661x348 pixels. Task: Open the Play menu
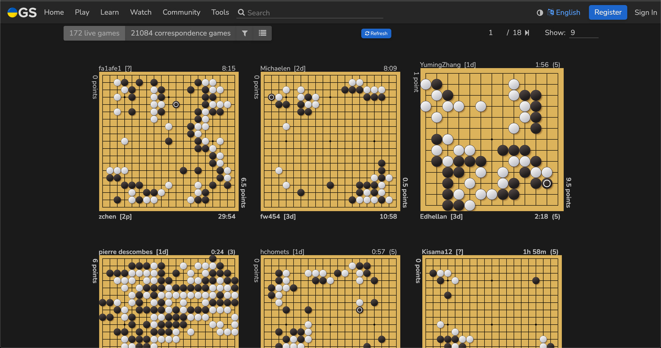(82, 12)
